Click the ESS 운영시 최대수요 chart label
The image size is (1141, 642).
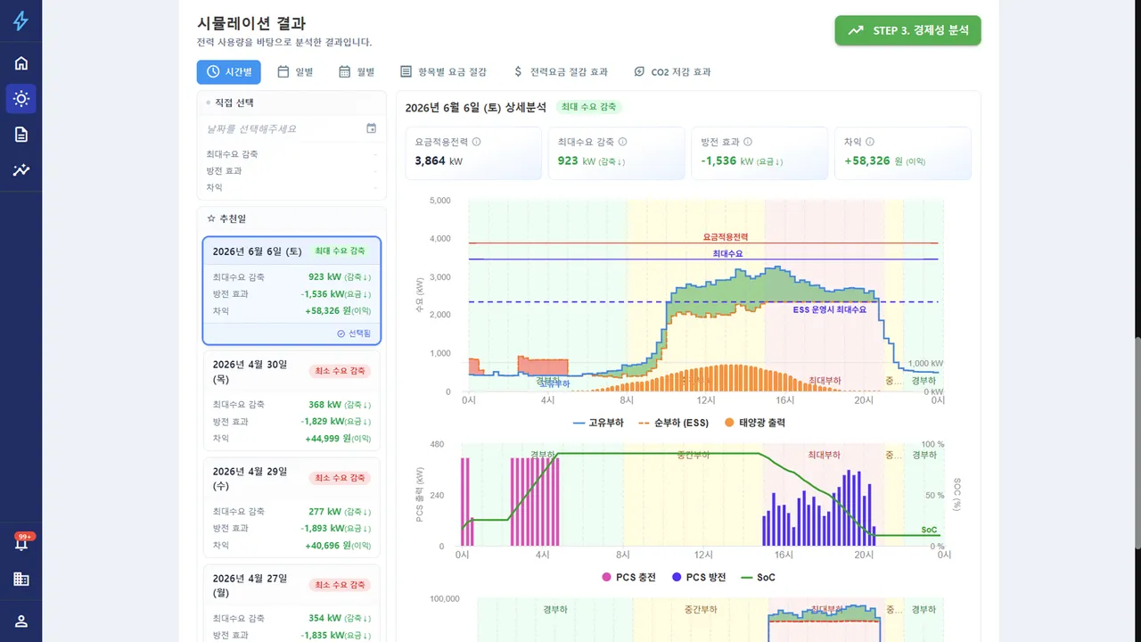pyautogui.click(x=829, y=309)
